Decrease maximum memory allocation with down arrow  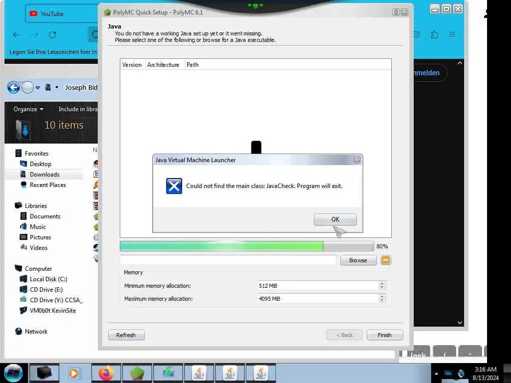tap(382, 301)
